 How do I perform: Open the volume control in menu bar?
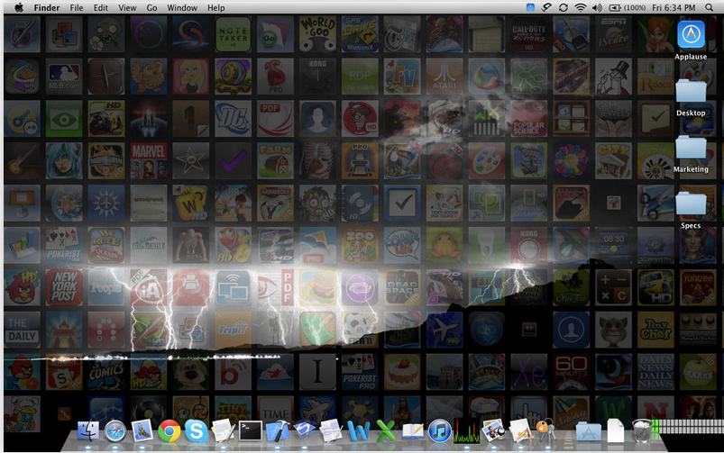click(597, 7)
